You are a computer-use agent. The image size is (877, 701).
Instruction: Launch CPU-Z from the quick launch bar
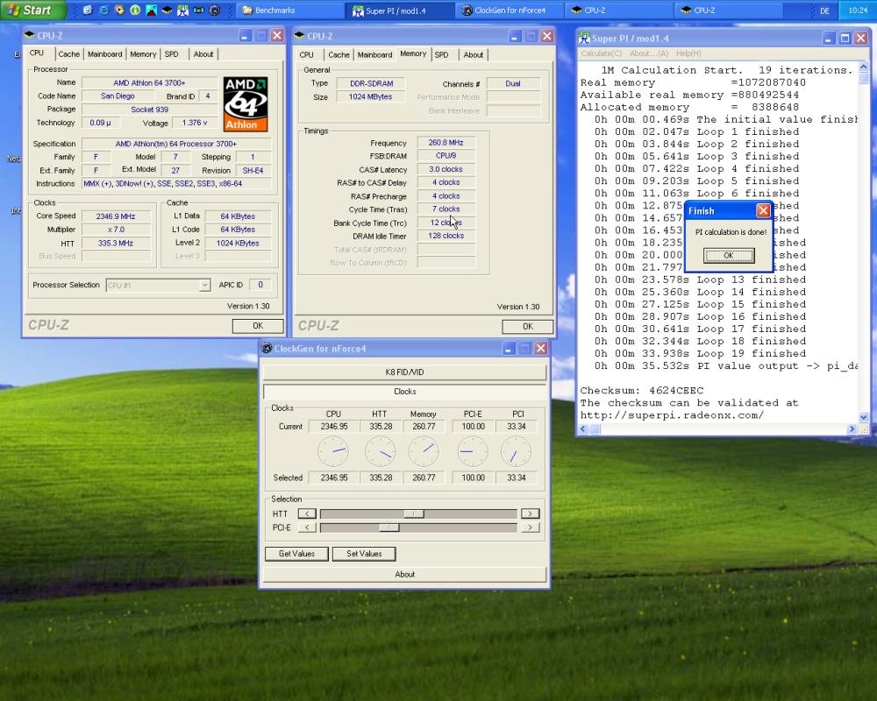(x=167, y=10)
